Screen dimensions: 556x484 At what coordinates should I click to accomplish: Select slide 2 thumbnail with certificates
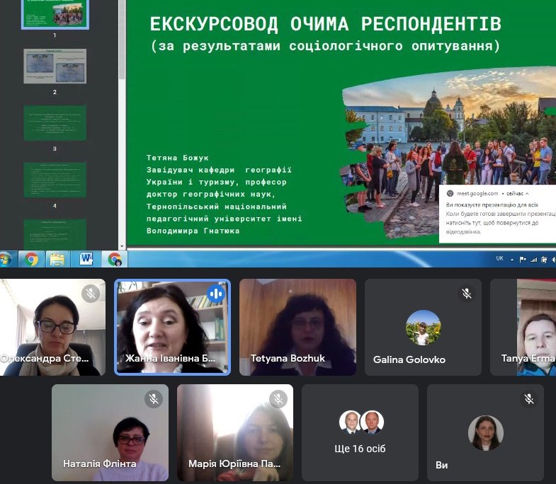(x=55, y=66)
